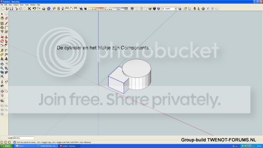Image resolution: width=263 pixels, height=148 pixels.
Task: Select the Follow Me tool
Action: [x=6, y=41]
